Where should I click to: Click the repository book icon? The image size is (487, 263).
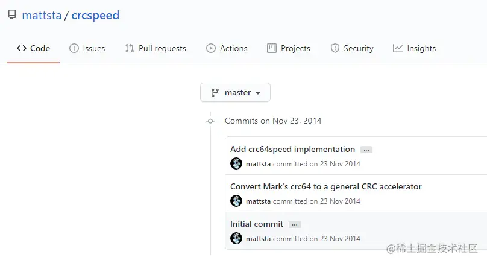tap(12, 16)
